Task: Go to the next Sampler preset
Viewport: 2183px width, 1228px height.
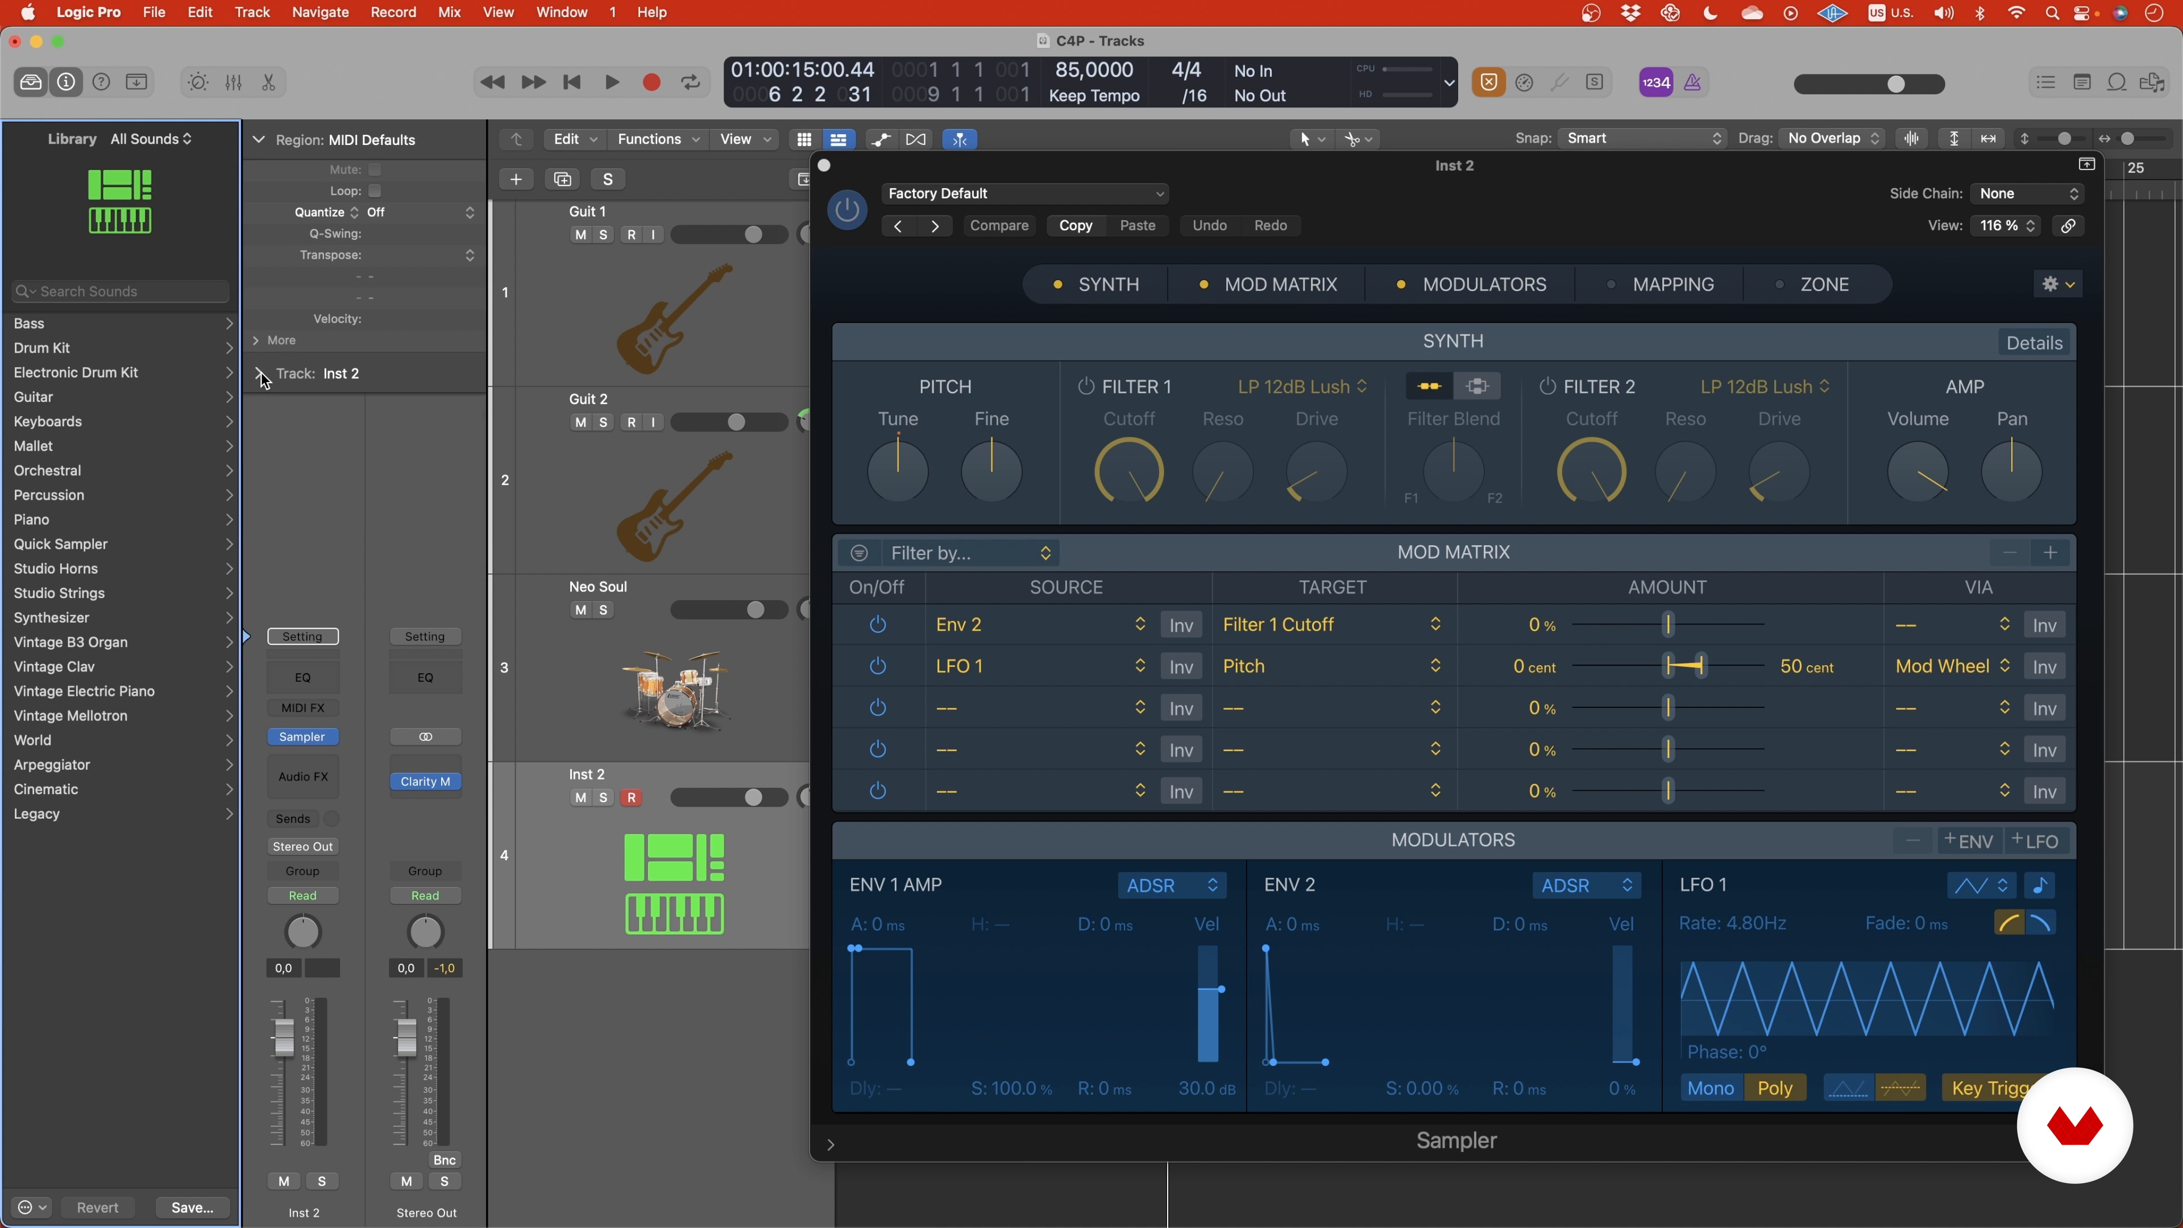Action: tap(935, 226)
